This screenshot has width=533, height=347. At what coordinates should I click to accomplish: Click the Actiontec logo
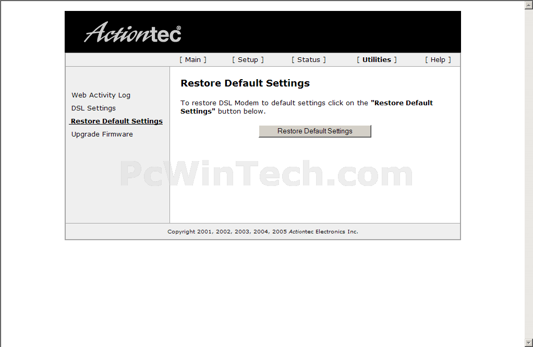pos(132,33)
